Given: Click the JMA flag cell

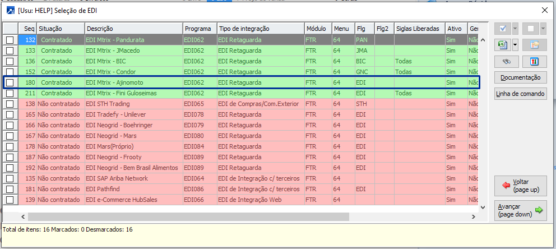Looking at the screenshot, I should pyautogui.click(x=364, y=50).
